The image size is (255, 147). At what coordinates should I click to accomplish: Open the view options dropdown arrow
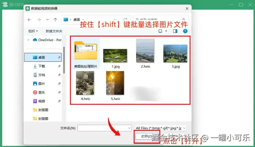point(166,31)
